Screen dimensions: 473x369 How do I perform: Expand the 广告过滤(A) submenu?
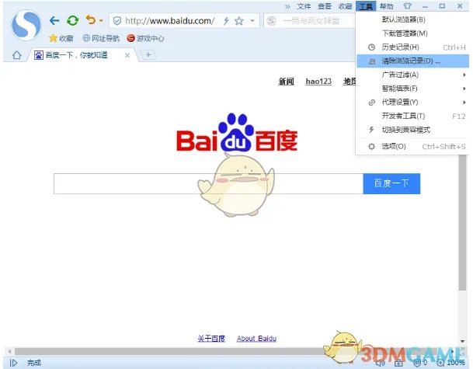412,75
